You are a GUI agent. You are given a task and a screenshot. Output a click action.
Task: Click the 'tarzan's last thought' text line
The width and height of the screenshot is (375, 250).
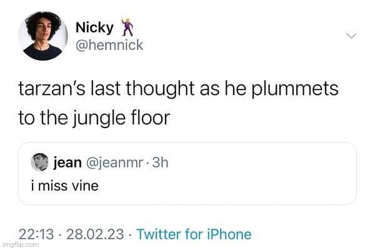[x=178, y=89]
